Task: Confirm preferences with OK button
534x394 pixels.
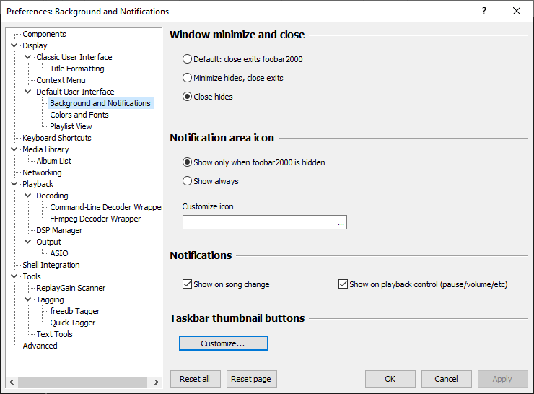Action: point(390,379)
